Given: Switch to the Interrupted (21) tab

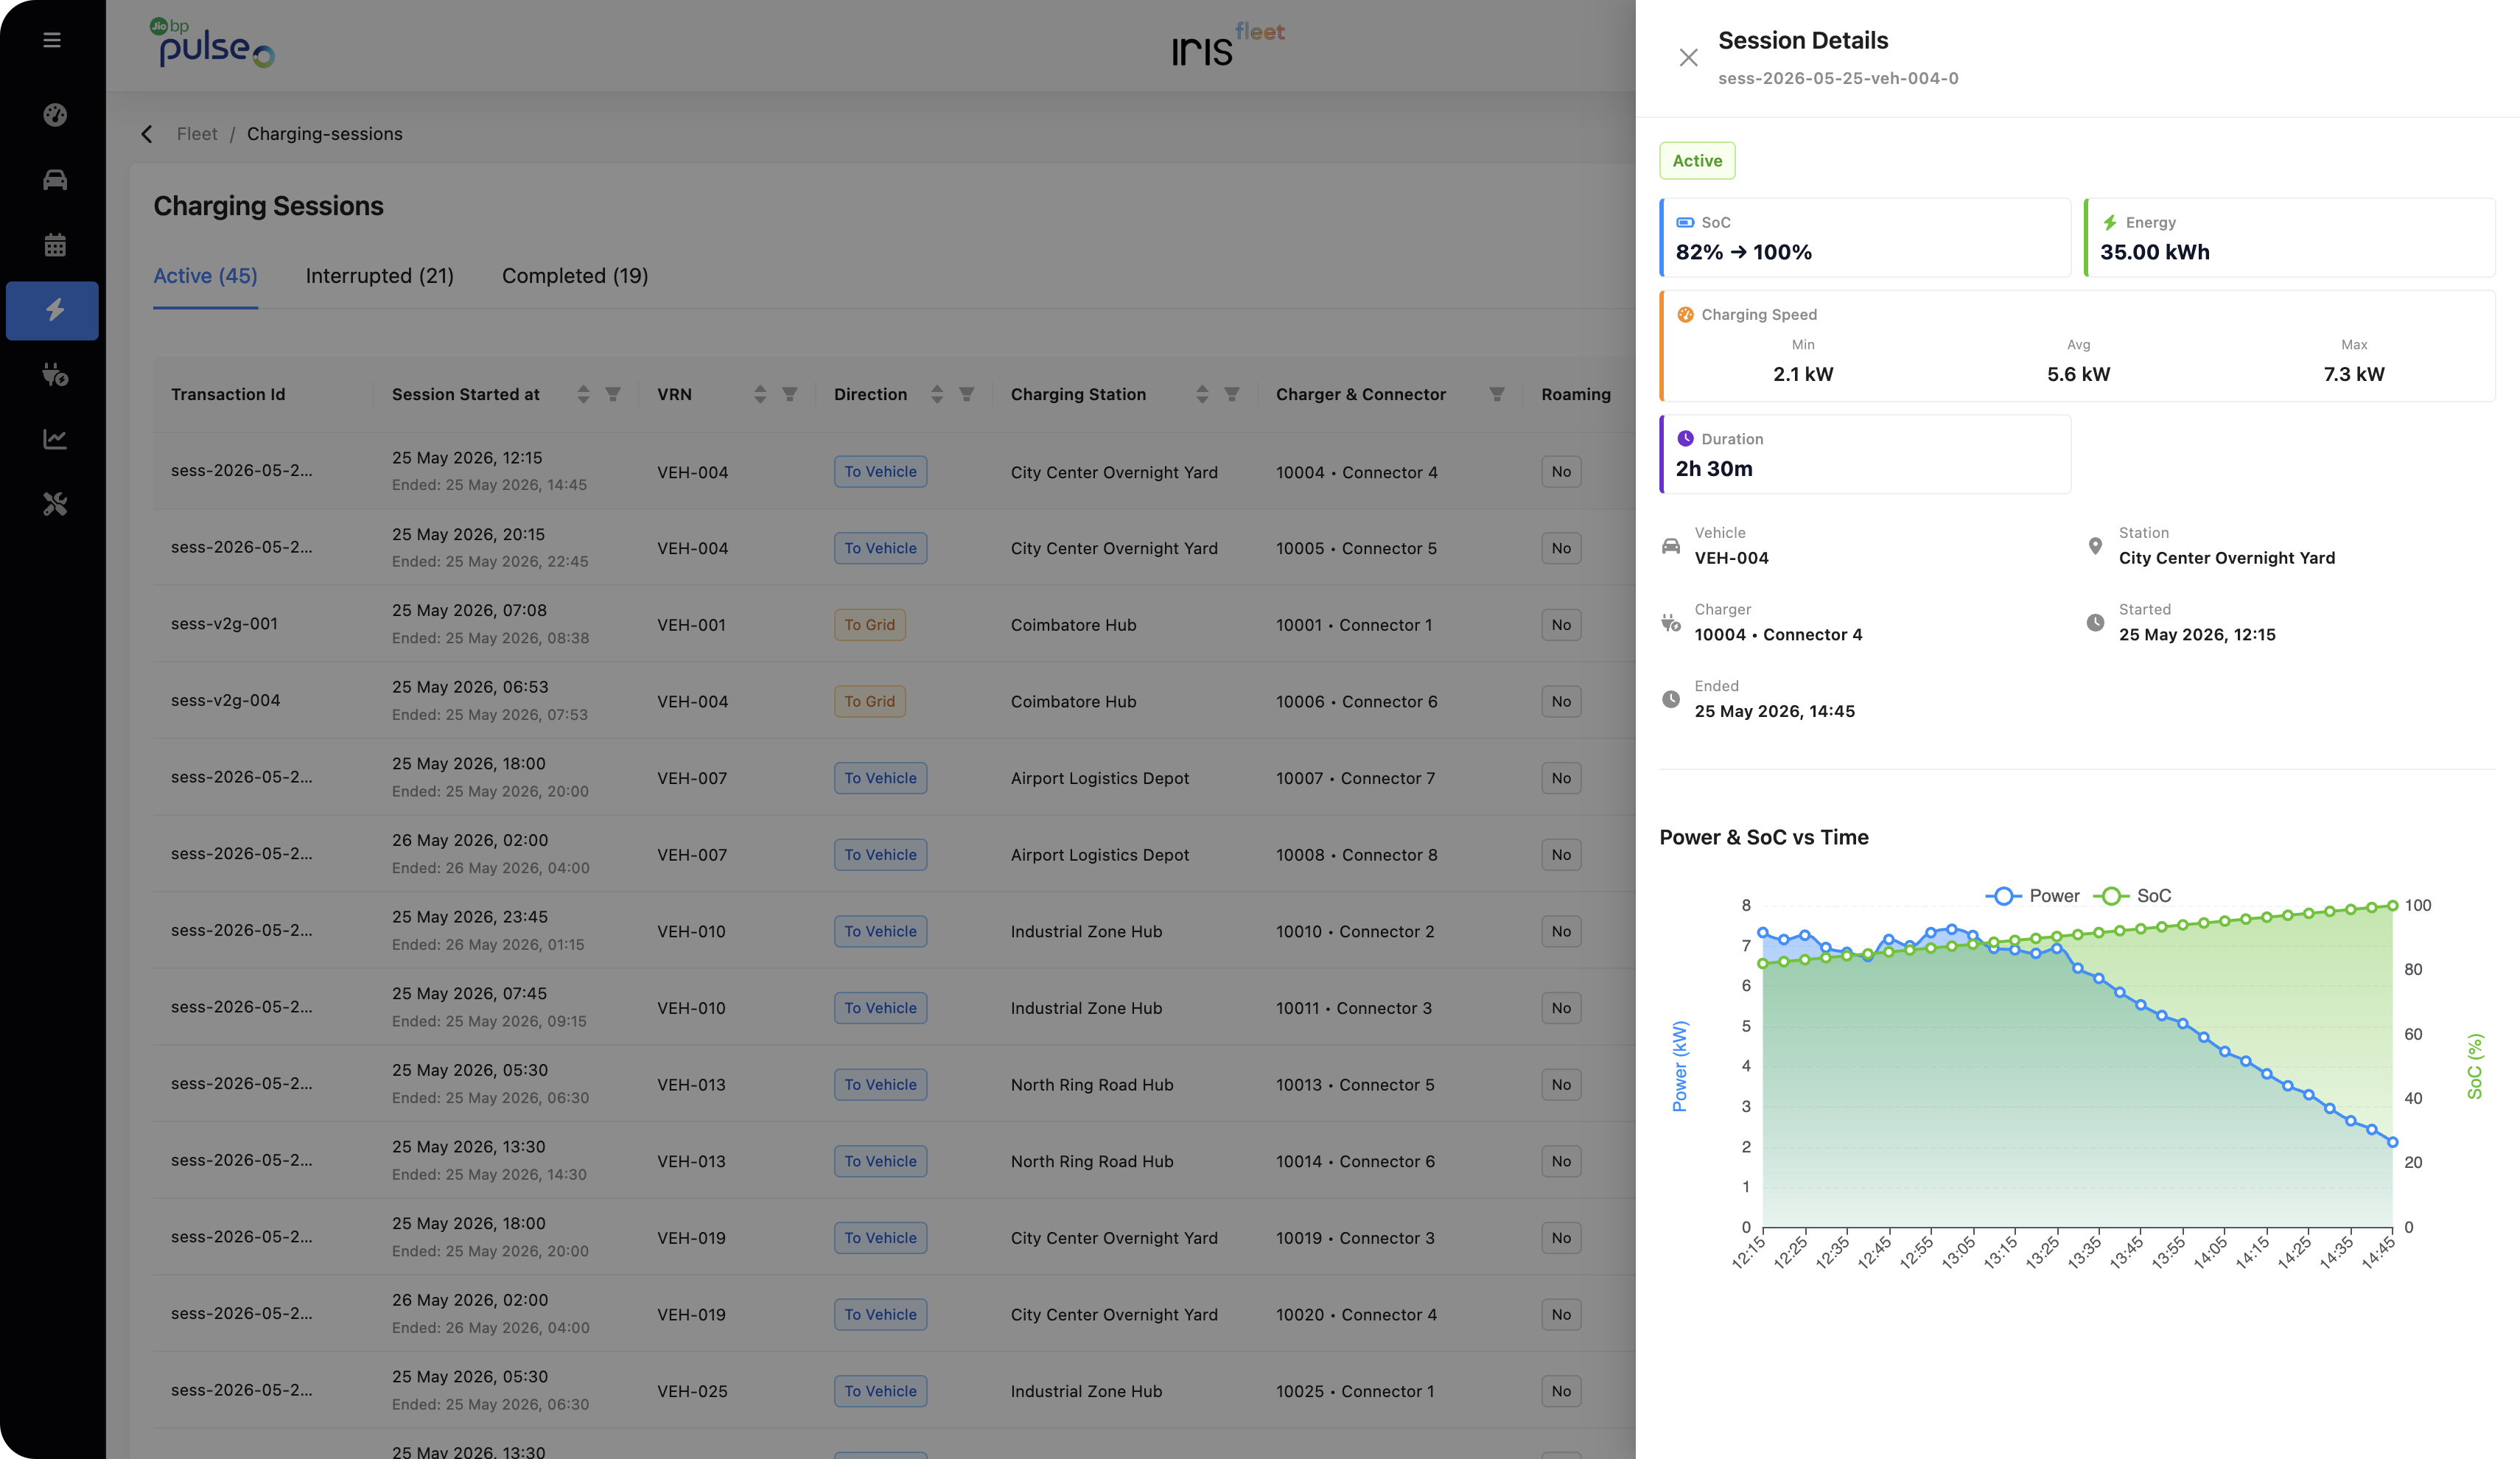Looking at the screenshot, I should pyautogui.click(x=380, y=276).
